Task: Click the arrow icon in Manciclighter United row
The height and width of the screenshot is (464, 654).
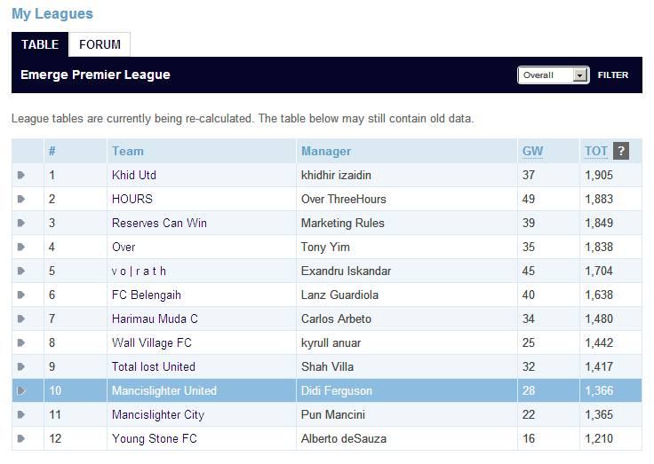Action: click(x=21, y=390)
